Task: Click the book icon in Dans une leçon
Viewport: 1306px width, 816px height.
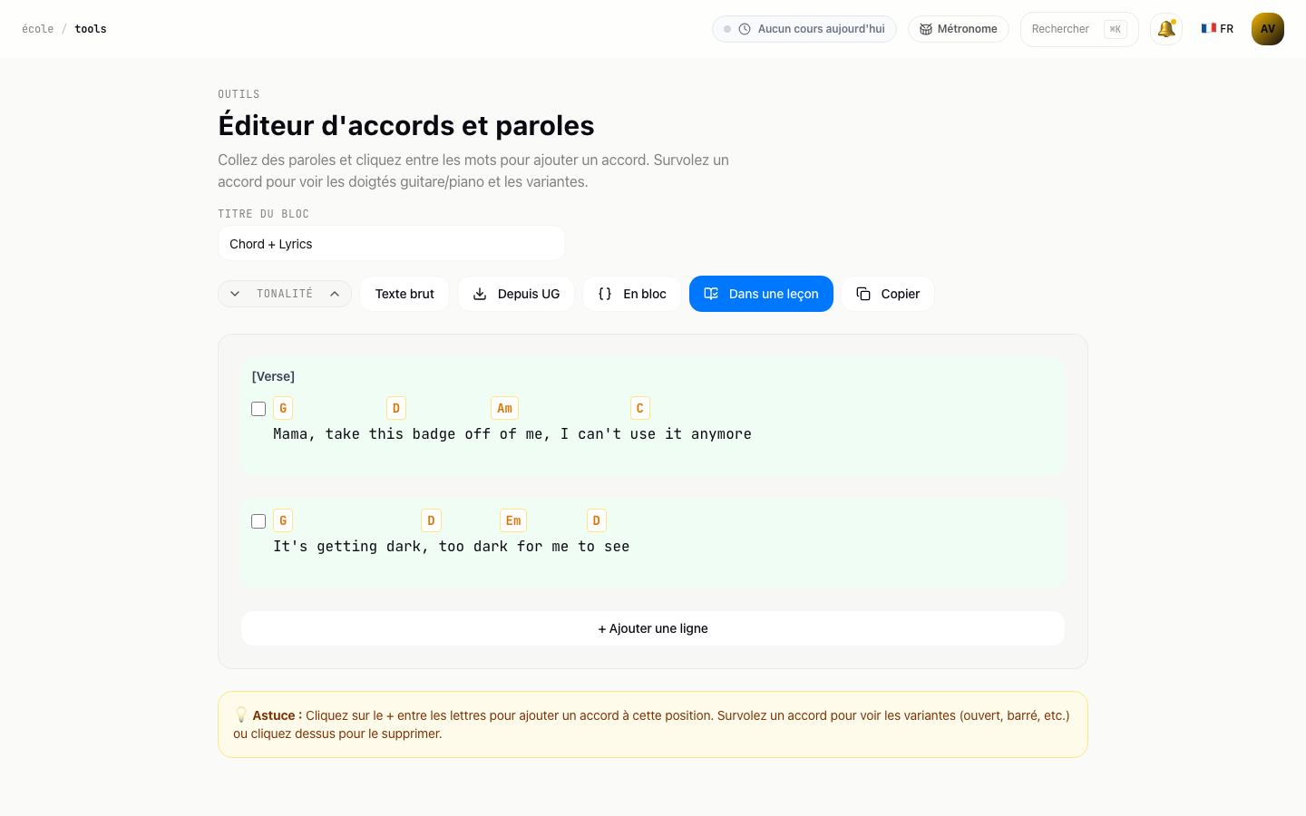Action: pos(711,294)
